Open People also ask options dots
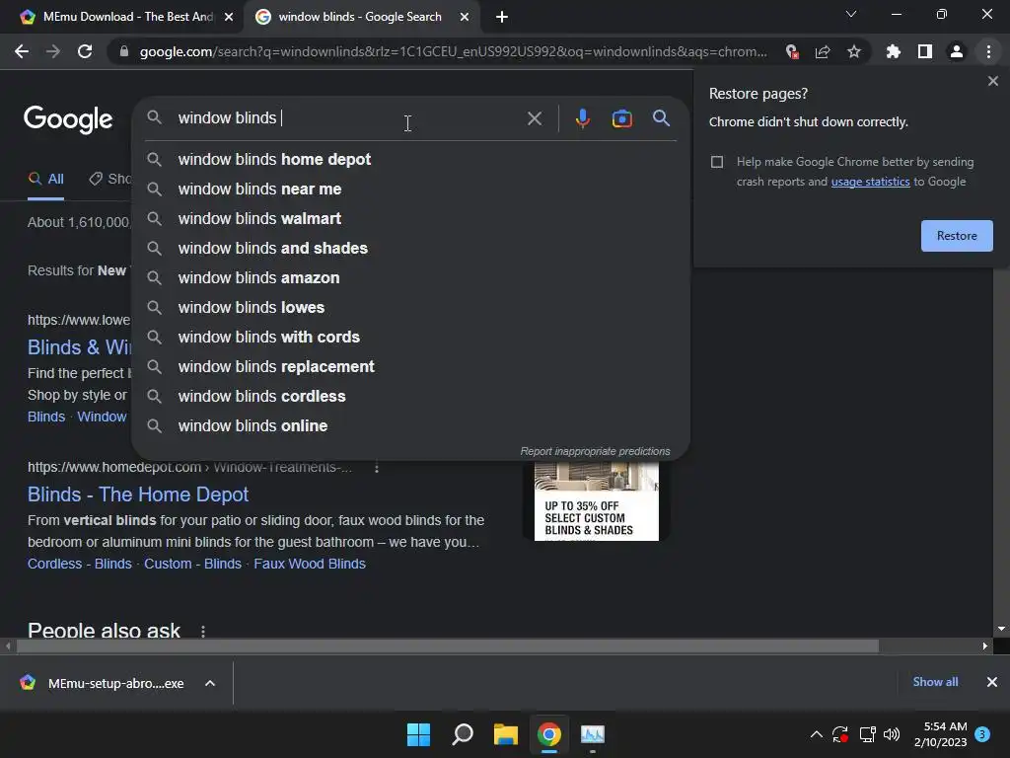Screen dimensions: 1010x758 click(x=203, y=631)
